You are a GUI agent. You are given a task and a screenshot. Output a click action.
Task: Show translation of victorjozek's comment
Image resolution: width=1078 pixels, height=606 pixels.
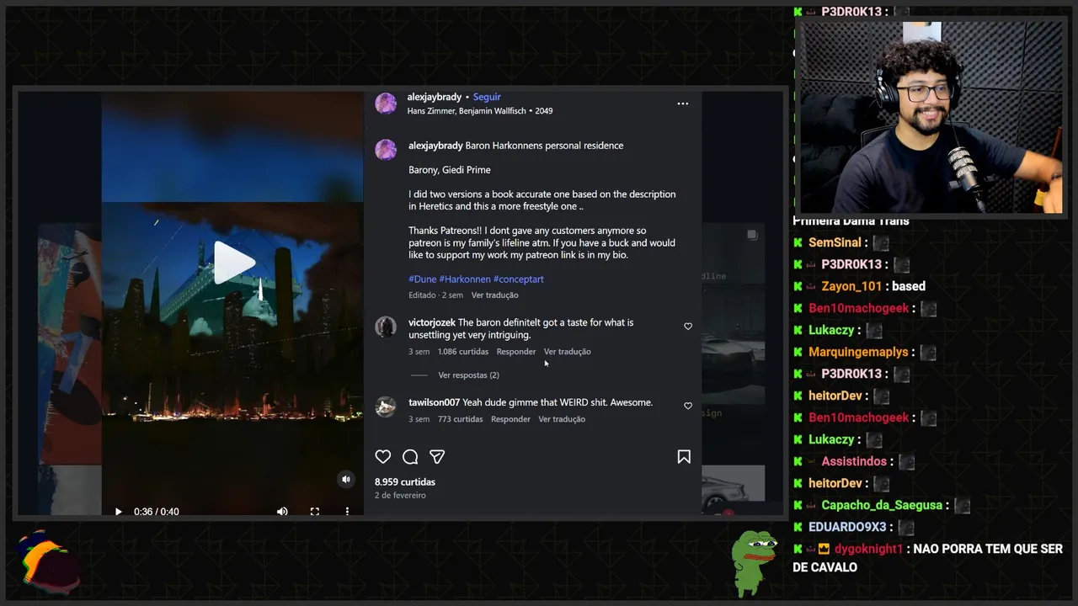pyautogui.click(x=567, y=352)
